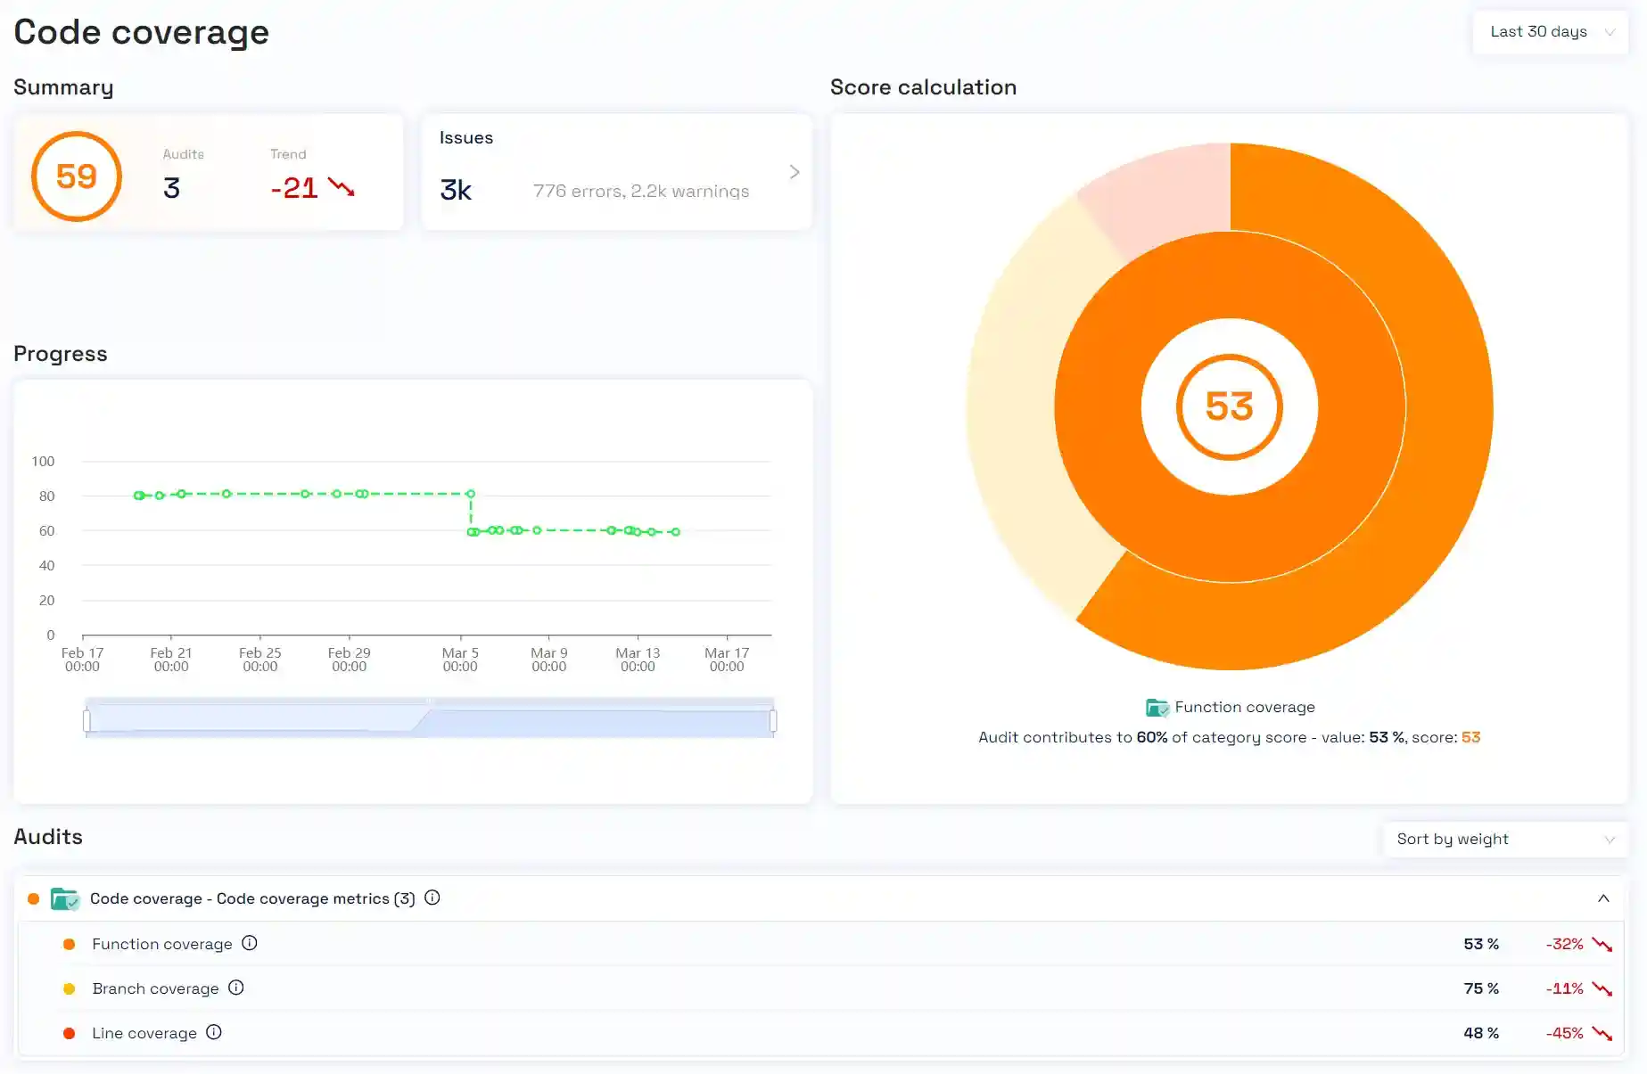Open Issues details via right chevron
The image size is (1647, 1074).
tap(794, 172)
